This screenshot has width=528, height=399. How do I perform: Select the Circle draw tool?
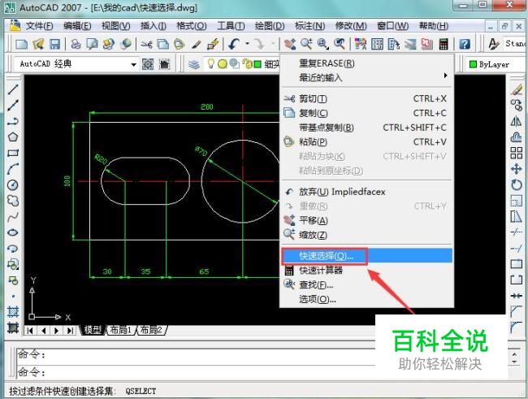(x=13, y=184)
